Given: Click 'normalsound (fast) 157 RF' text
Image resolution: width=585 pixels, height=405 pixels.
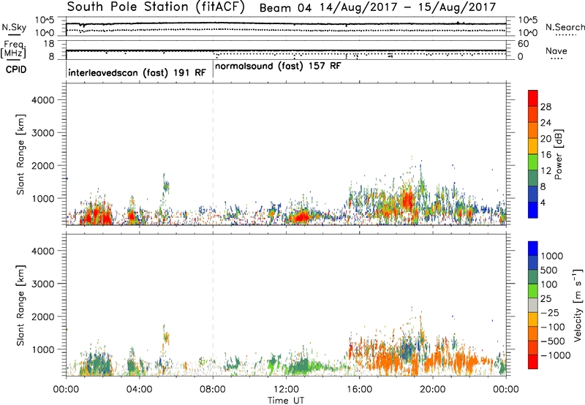Looking at the screenshot, I should (278, 67).
